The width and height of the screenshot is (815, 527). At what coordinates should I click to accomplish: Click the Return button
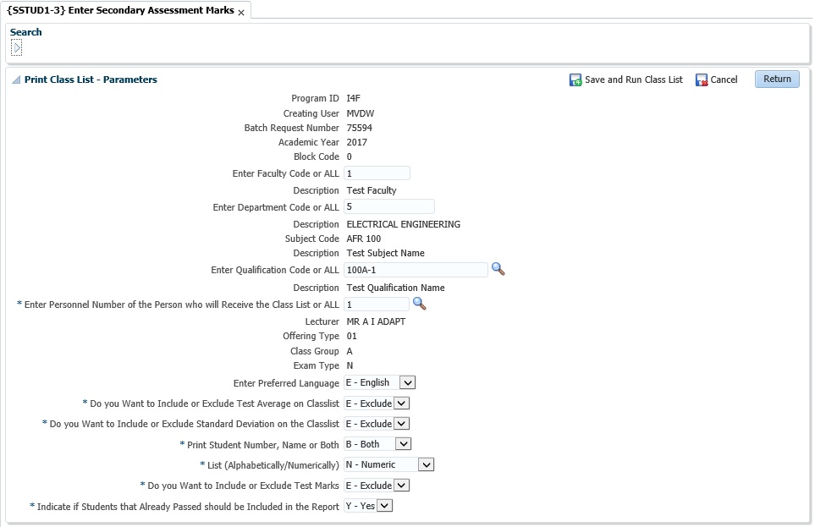(776, 79)
